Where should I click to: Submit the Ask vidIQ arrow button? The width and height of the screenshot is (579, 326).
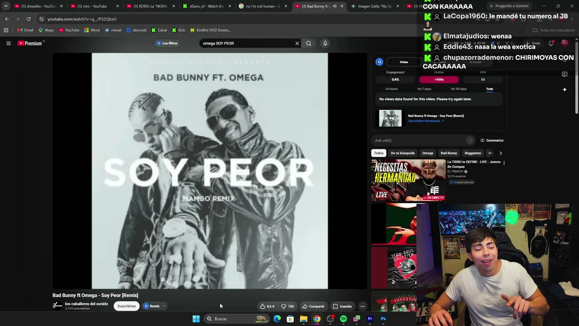click(470, 140)
